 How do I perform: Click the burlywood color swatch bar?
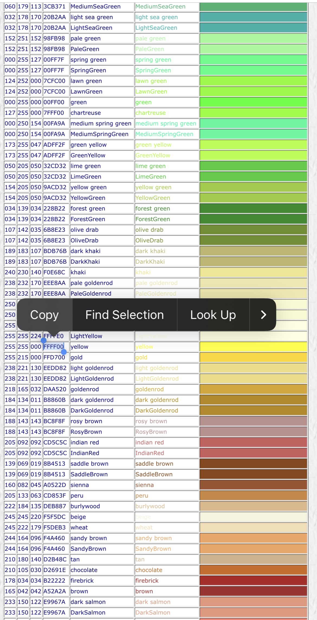(x=253, y=506)
